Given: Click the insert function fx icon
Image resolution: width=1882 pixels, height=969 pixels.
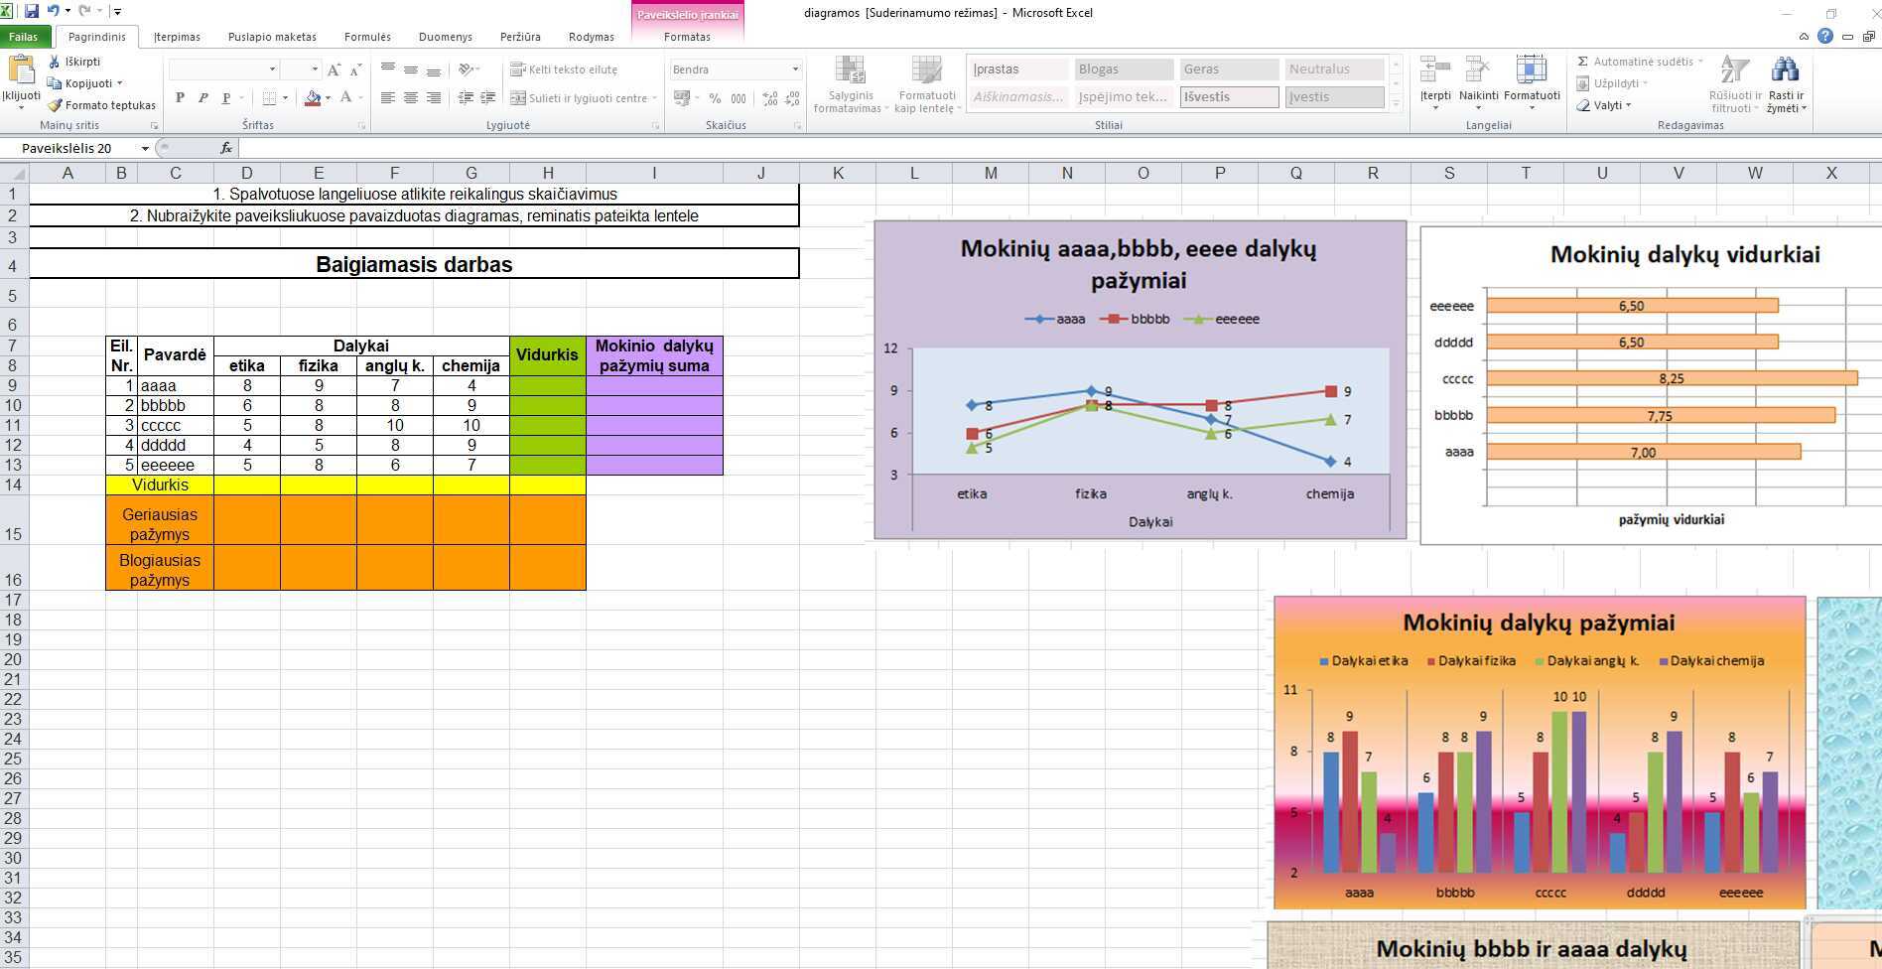Looking at the screenshot, I should [x=226, y=148].
